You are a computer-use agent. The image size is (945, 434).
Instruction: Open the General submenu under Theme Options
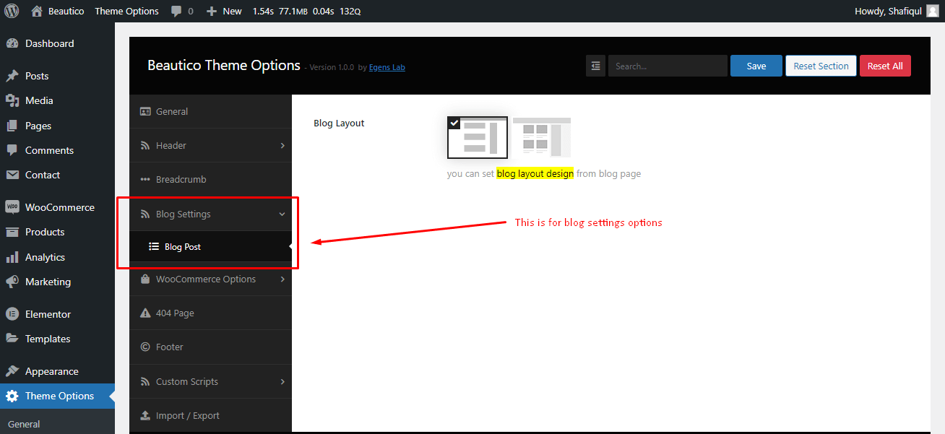(24, 424)
